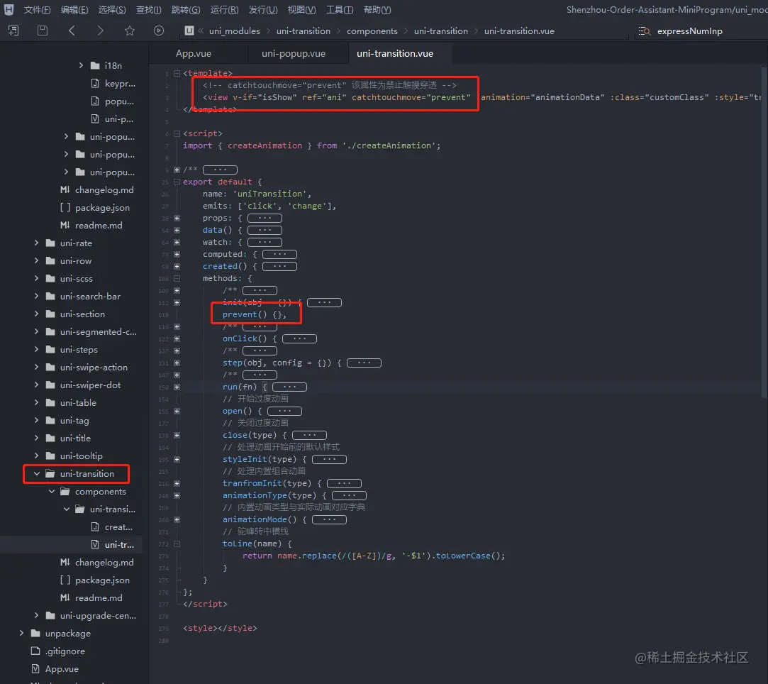Expand the unpackage folder
This screenshot has width=768, height=684.
click(21, 632)
